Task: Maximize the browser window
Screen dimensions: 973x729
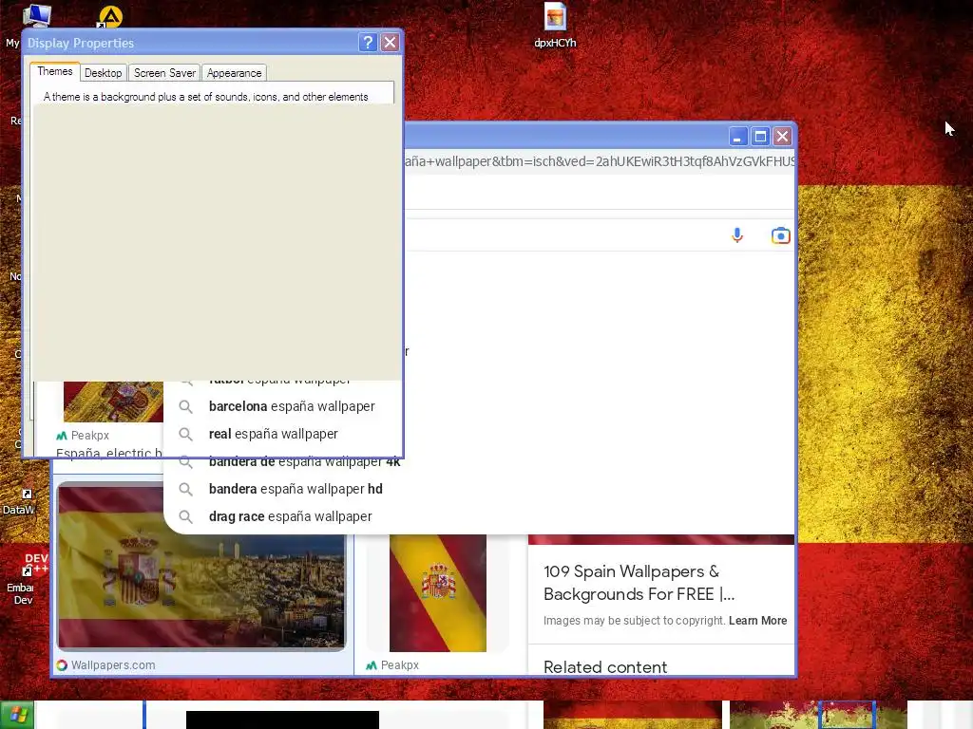Action: pyautogui.click(x=760, y=137)
